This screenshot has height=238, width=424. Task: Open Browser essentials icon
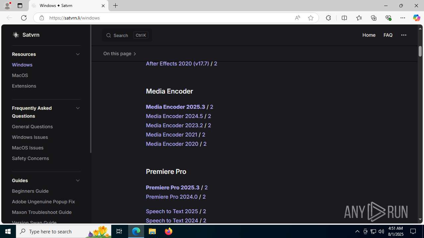pyautogui.click(x=388, y=18)
